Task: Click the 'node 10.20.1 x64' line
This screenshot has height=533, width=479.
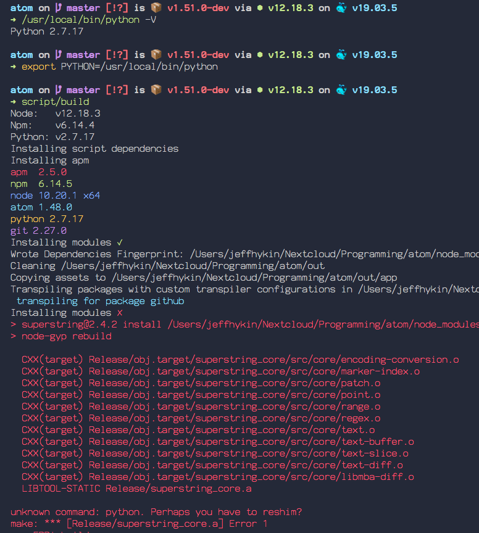Action: tap(55, 196)
